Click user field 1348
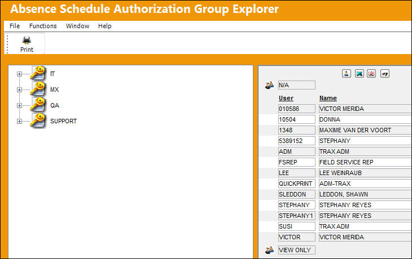Viewport: 412px width, 259px height. (x=297, y=130)
